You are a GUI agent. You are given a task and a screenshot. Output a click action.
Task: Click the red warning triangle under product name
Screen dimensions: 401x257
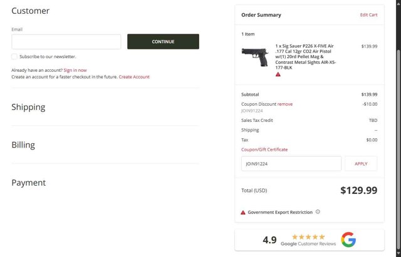(x=278, y=74)
